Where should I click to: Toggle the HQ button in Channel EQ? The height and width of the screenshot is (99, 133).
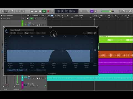pos(26,70)
